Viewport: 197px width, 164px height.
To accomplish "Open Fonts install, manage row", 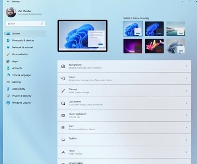I will pyautogui.click(x=124, y=152).
